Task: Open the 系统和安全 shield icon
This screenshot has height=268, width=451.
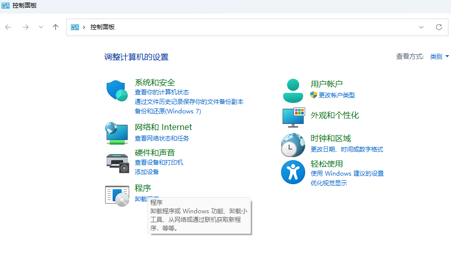Action: click(117, 90)
